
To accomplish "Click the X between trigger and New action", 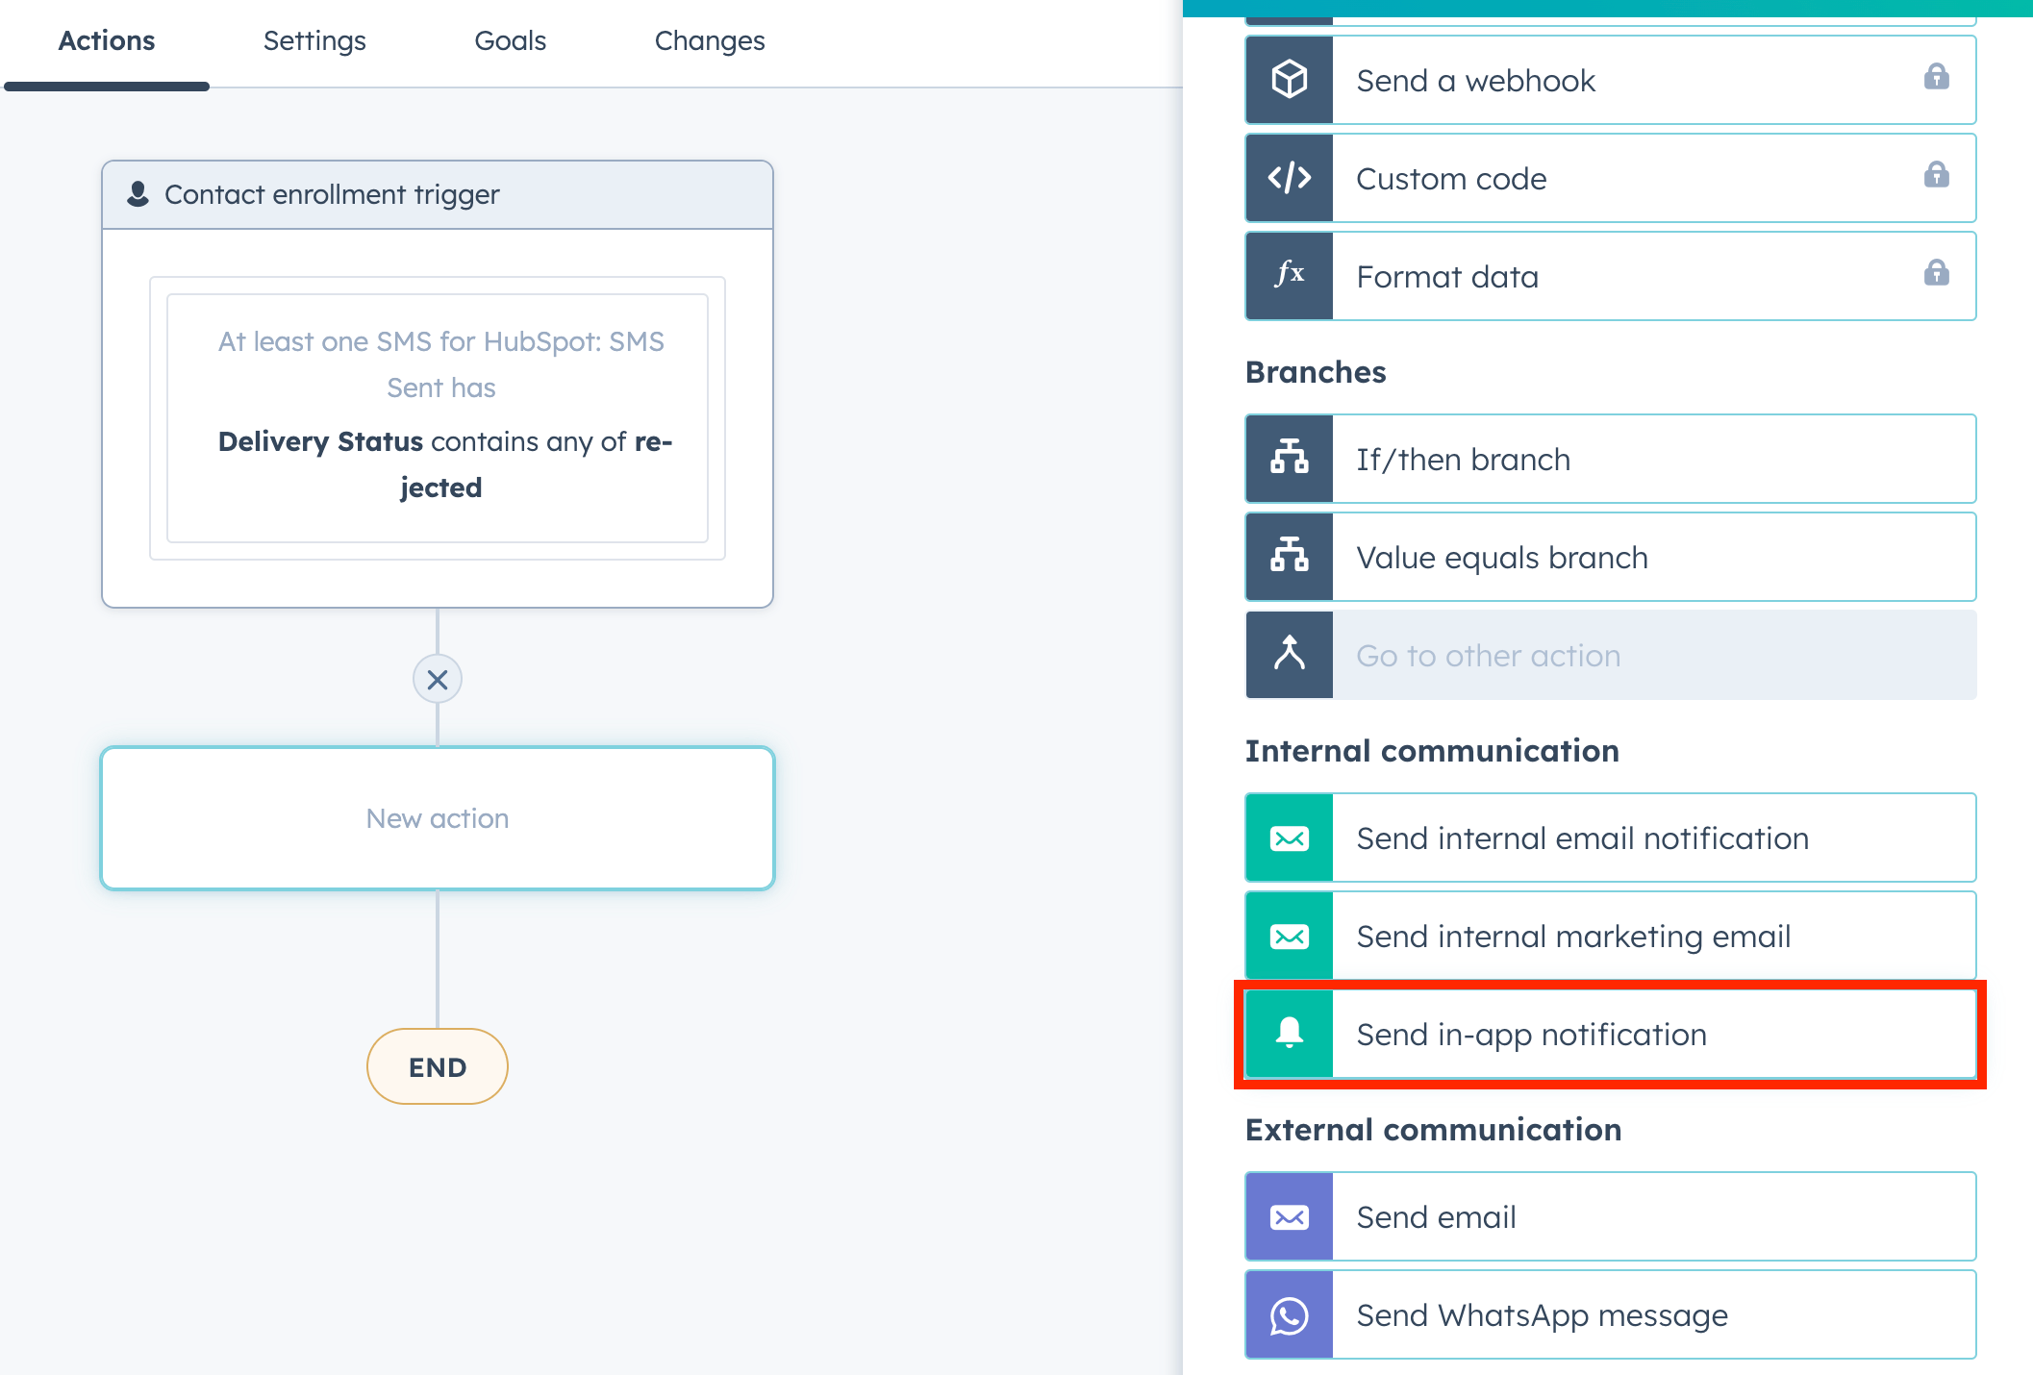I will (x=438, y=679).
